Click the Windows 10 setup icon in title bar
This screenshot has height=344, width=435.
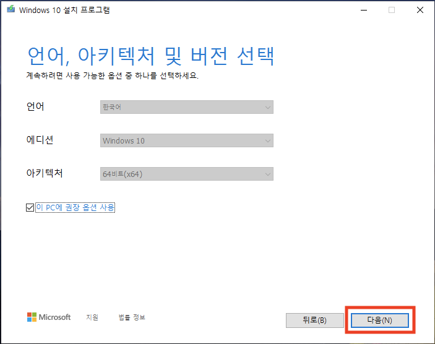11,9
